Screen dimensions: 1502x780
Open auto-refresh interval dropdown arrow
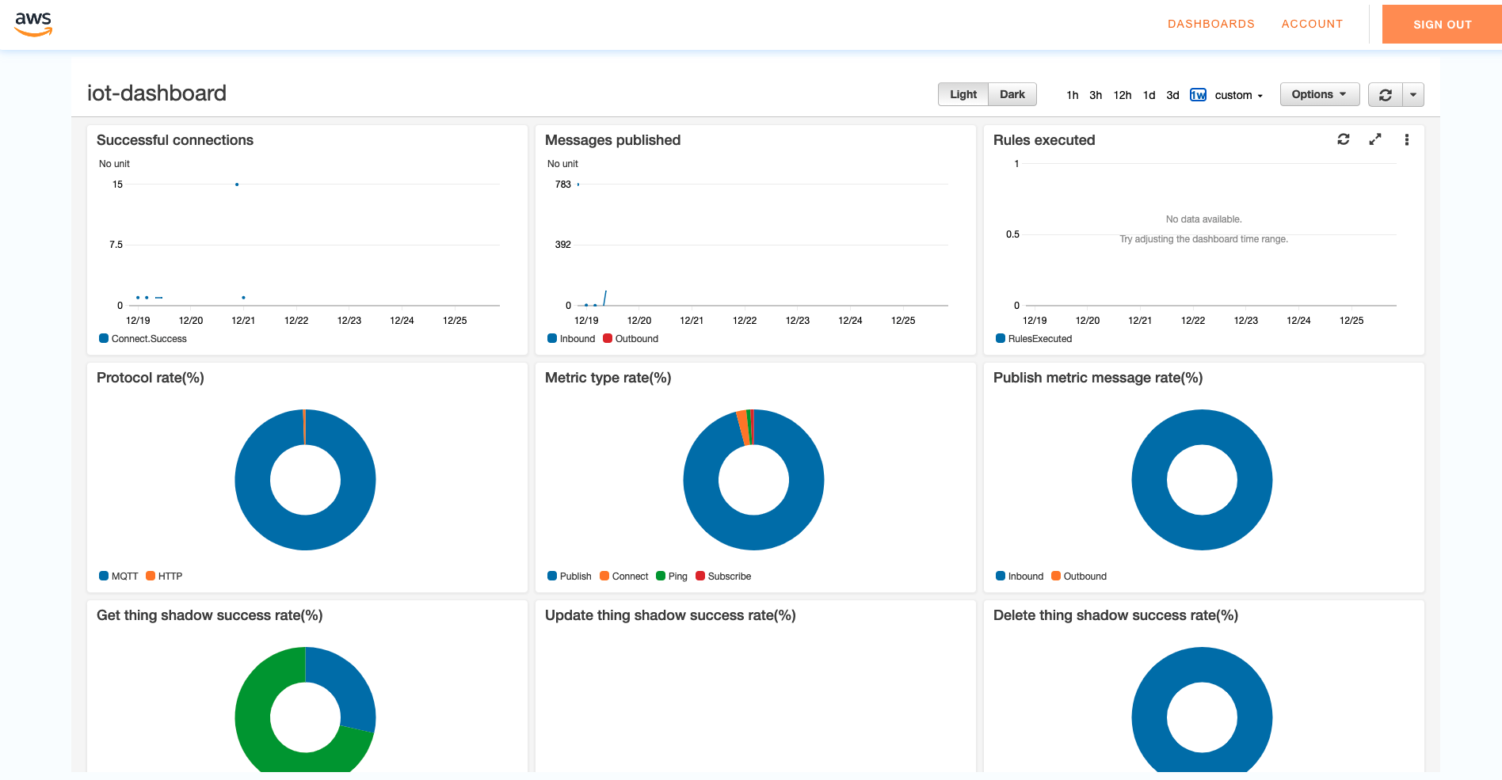pos(1413,95)
